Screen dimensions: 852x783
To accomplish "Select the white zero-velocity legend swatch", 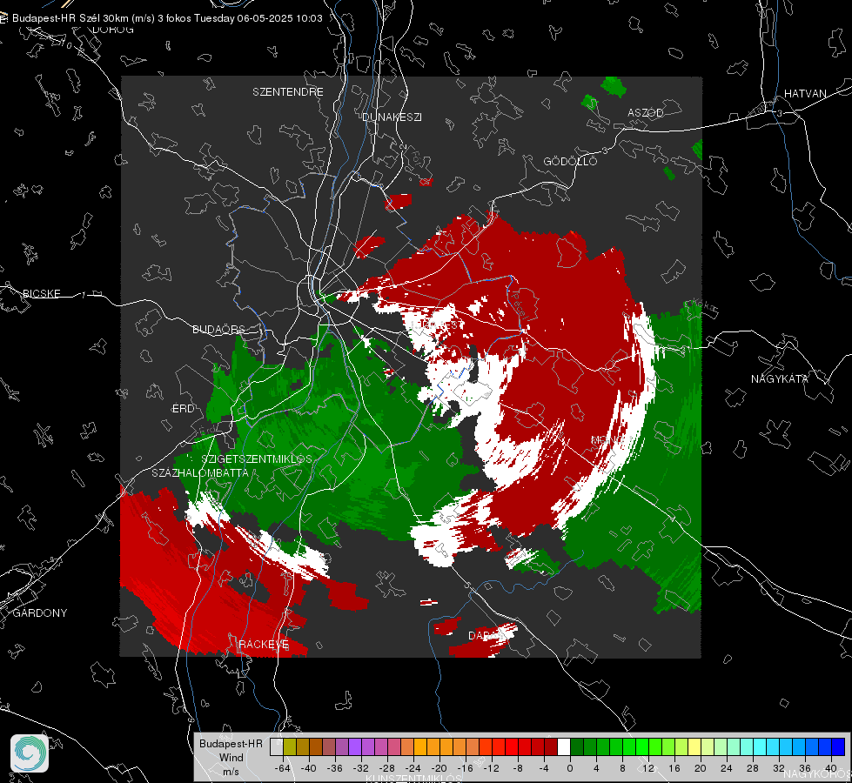I will click(564, 747).
